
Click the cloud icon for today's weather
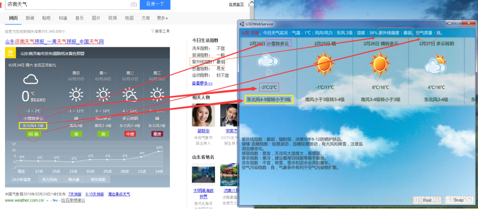point(31,80)
